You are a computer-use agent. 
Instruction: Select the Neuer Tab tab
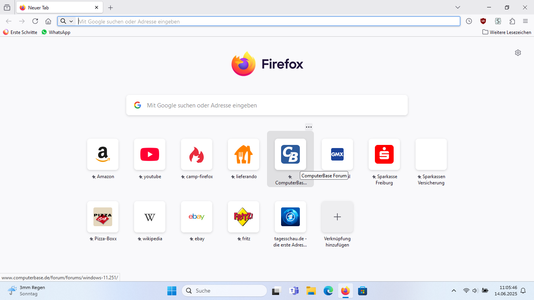(59, 7)
